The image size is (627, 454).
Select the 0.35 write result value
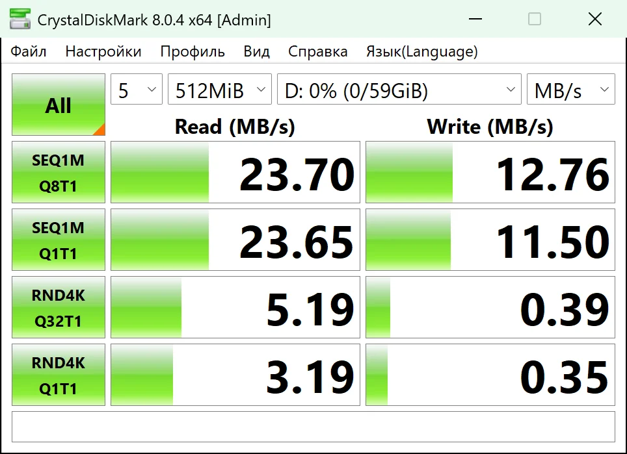click(490, 375)
